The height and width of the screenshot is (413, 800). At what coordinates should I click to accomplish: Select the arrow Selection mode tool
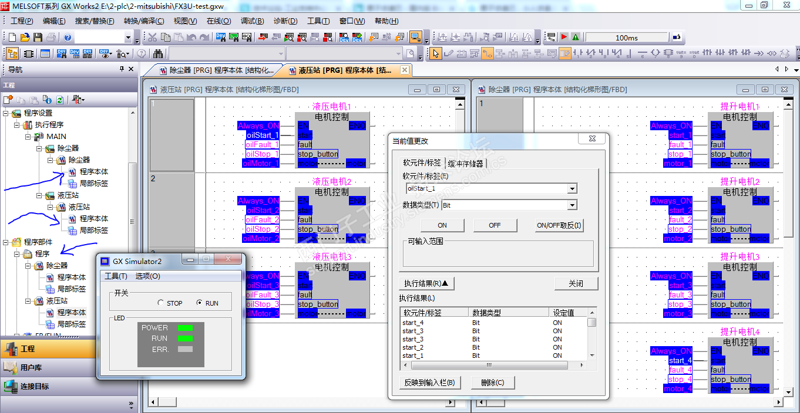coord(435,53)
